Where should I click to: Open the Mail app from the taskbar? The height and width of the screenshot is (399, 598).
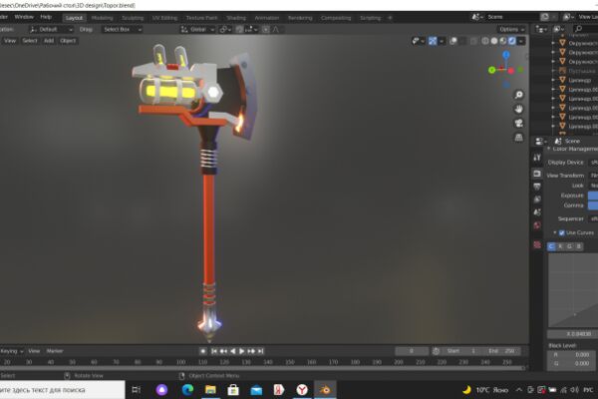tap(256, 390)
